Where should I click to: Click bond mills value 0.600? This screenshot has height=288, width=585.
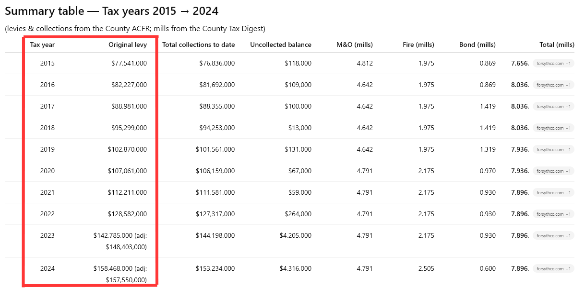(x=488, y=268)
